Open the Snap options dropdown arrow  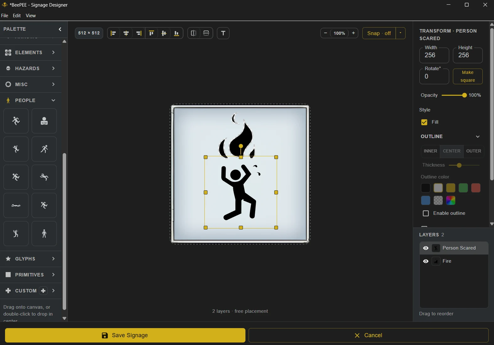(401, 33)
